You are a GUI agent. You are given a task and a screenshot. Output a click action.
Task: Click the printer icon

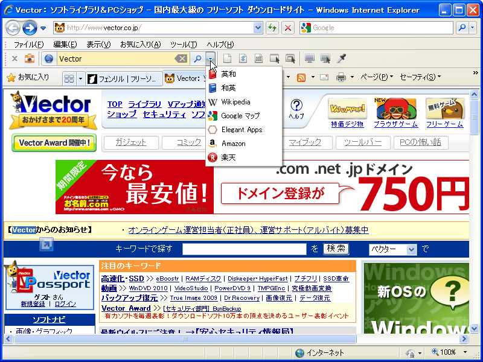[x=341, y=77]
